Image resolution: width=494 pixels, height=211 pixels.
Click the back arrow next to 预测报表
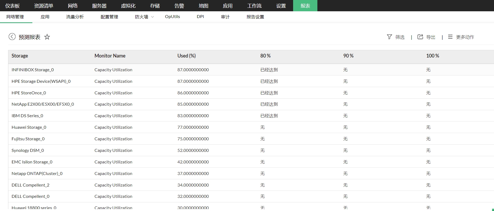pos(12,37)
